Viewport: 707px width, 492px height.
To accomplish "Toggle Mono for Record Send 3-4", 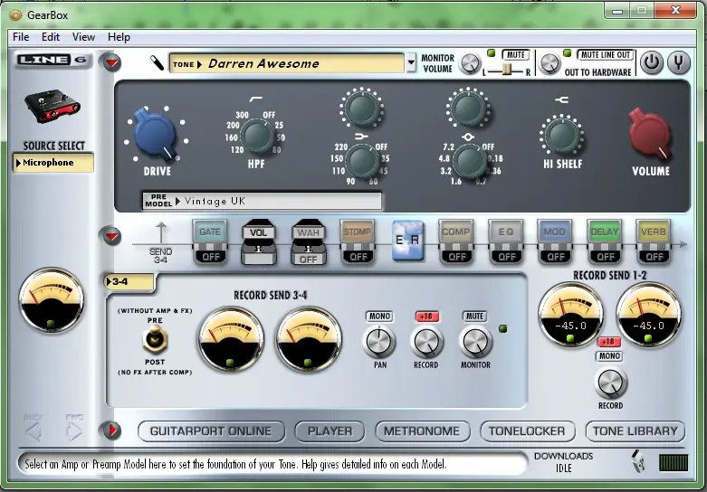I will click(379, 317).
